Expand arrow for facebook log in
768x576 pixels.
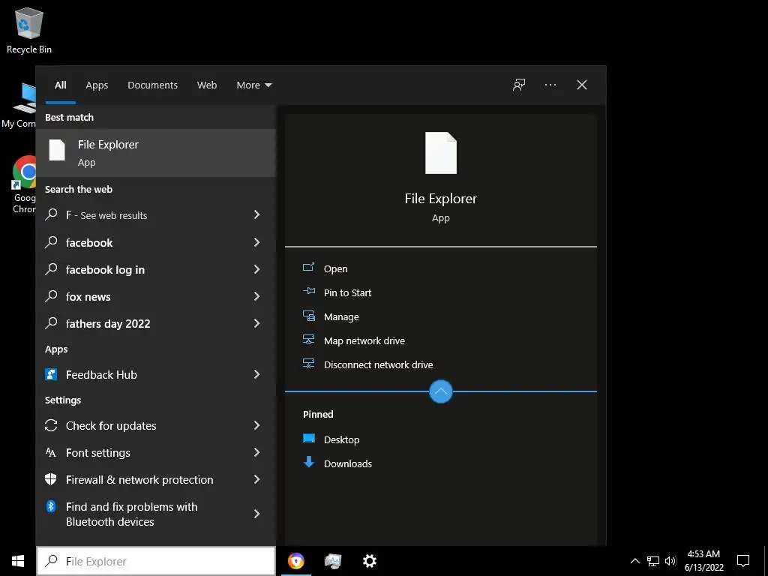pos(256,269)
